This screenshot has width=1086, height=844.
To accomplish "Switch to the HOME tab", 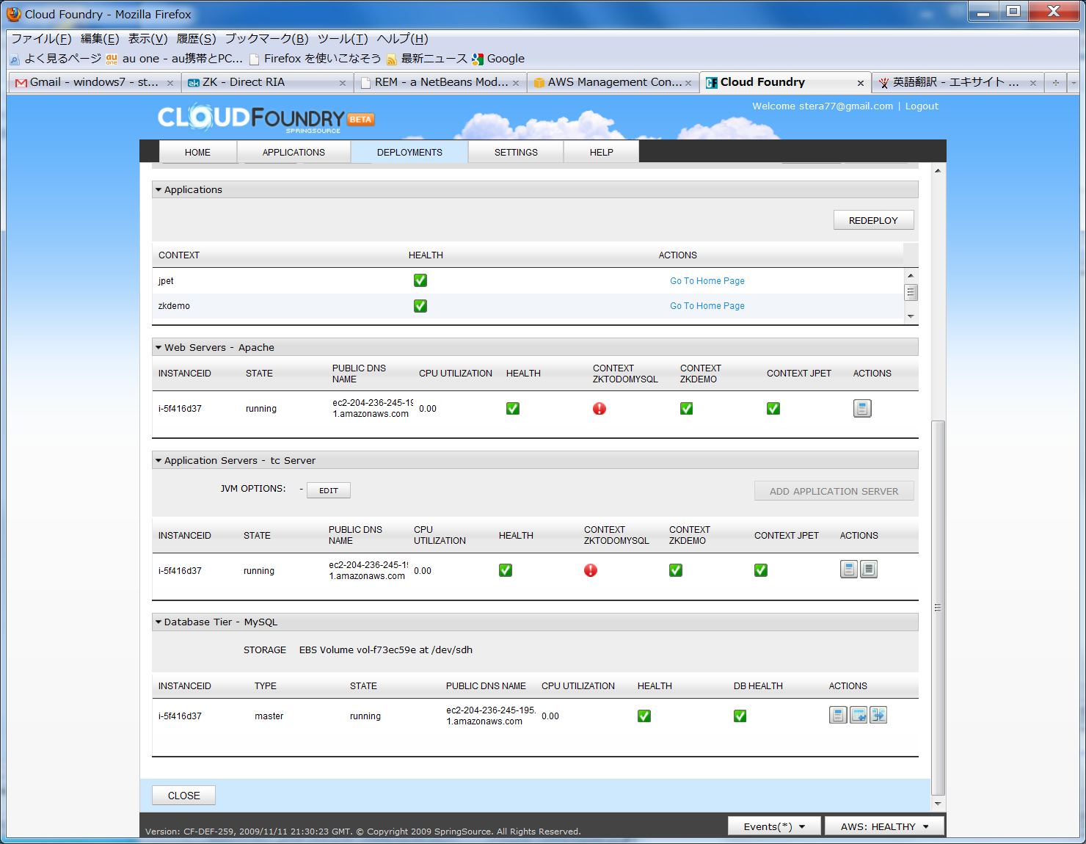I will coord(197,153).
